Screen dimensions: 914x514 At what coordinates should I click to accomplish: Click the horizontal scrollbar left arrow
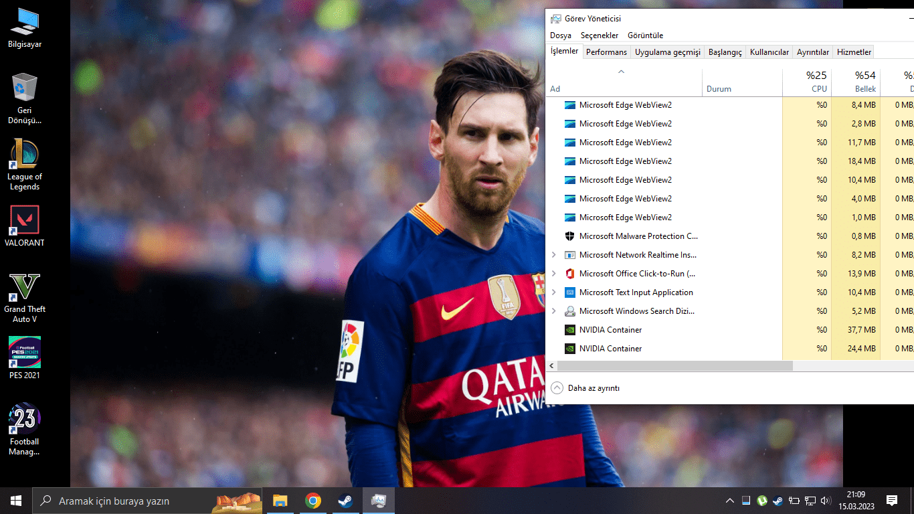click(x=552, y=366)
